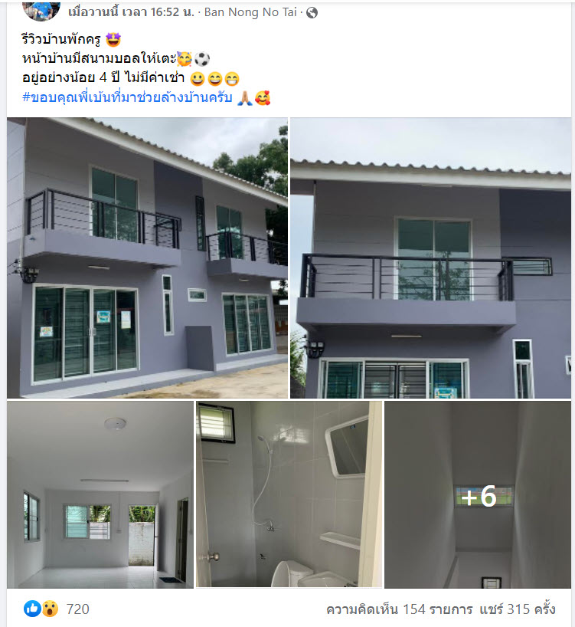Click the smiling hearts emoji after hashtag
The width and height of the screenshot is (575, 627).
[x=263, y=97]
